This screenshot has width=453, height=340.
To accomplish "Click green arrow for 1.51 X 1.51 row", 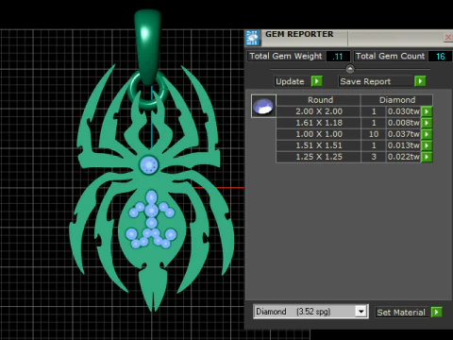I will (x=427, y=145).
